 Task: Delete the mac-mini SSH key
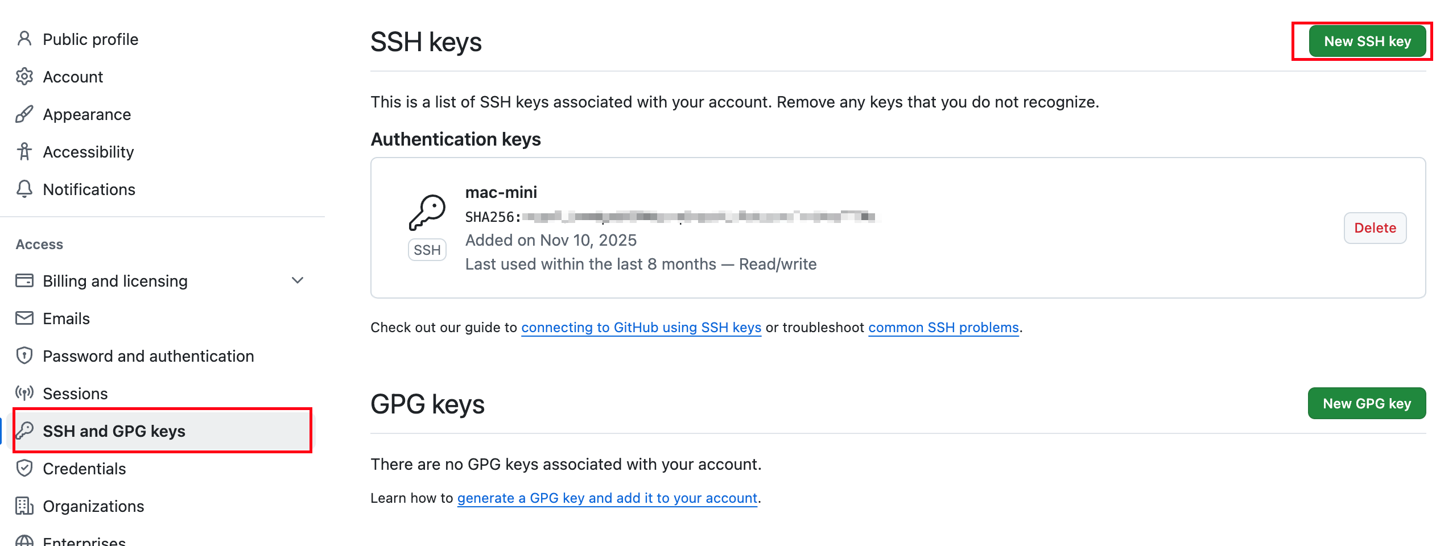point(1375,227)
